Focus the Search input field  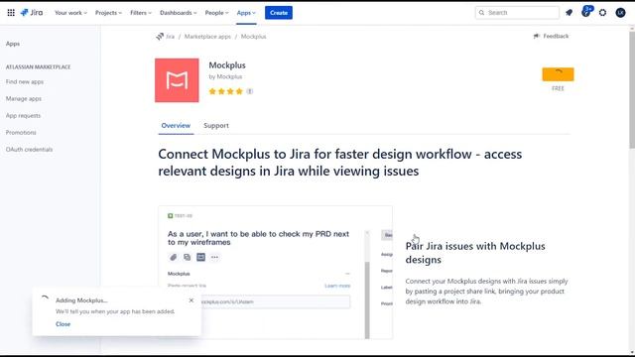click(517, 13)
